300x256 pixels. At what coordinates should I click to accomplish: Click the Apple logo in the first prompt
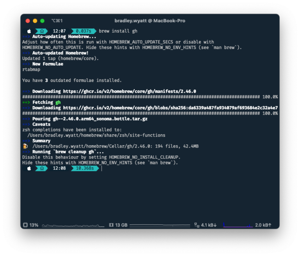(29, 31)
